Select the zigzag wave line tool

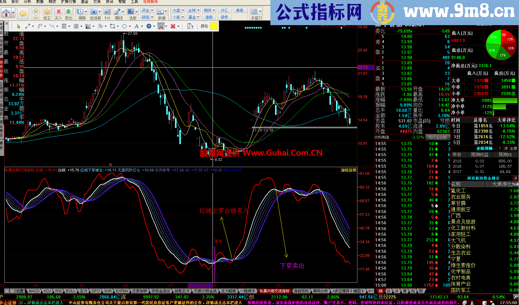(x=52, y=26)
